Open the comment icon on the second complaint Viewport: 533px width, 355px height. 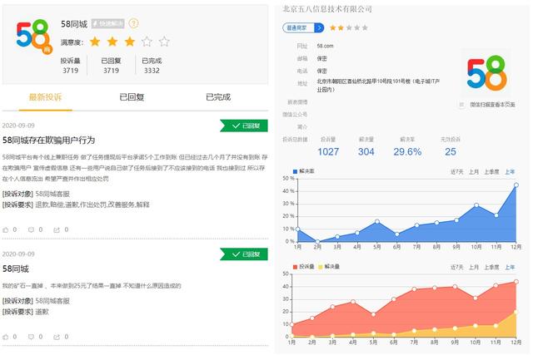coord(31,337)
